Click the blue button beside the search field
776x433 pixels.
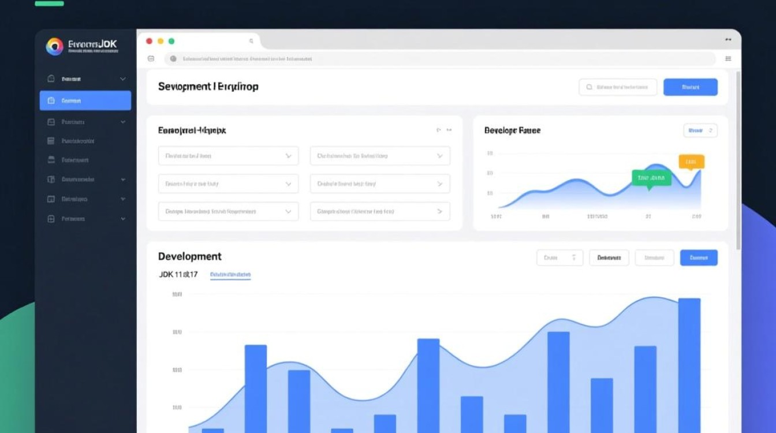(x=690, y=87)
